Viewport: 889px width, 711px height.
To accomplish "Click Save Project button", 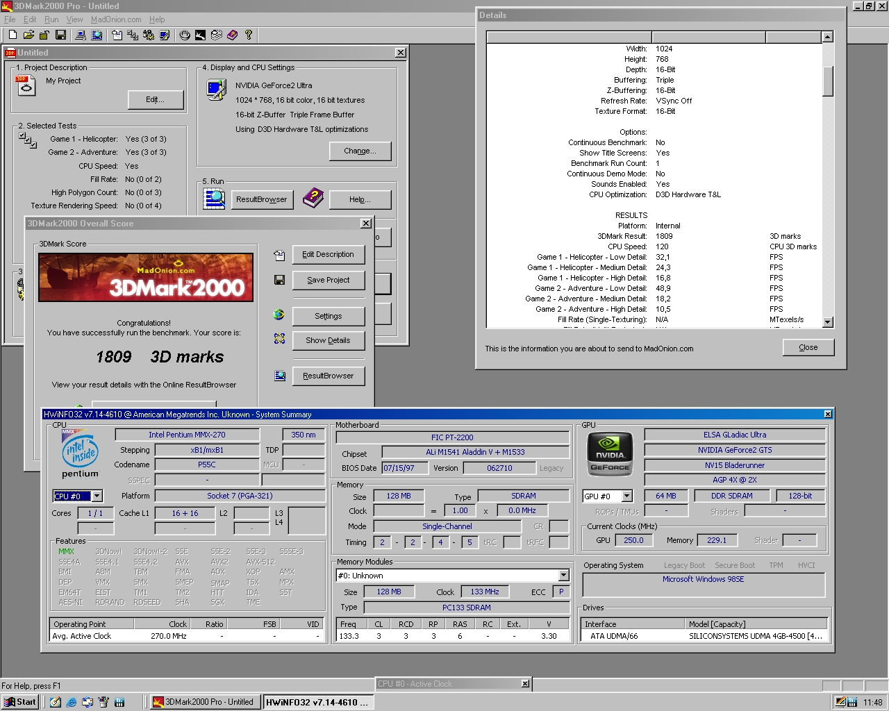I will pyautogui.click(x=328, y=280).
